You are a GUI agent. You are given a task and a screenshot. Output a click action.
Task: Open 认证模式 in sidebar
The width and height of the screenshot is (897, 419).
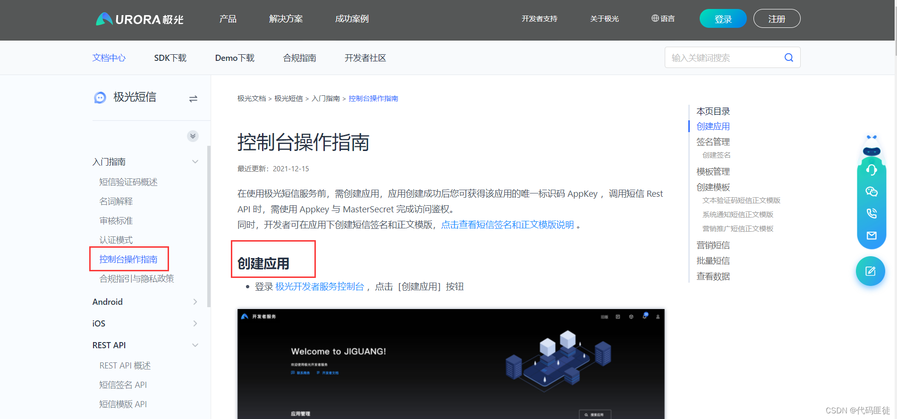[x=116, y=240]
